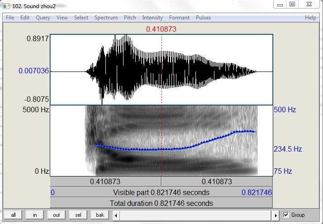Open the Intensity menu
Image resolution: width=323 pixels, height=224 pixels.
point(152,18)
